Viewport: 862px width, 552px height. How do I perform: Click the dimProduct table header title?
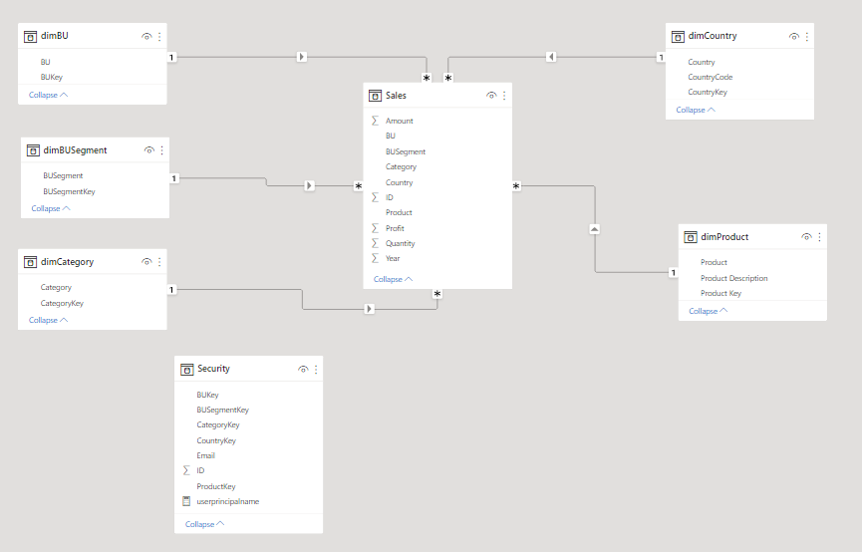click(x=724, y=237)
